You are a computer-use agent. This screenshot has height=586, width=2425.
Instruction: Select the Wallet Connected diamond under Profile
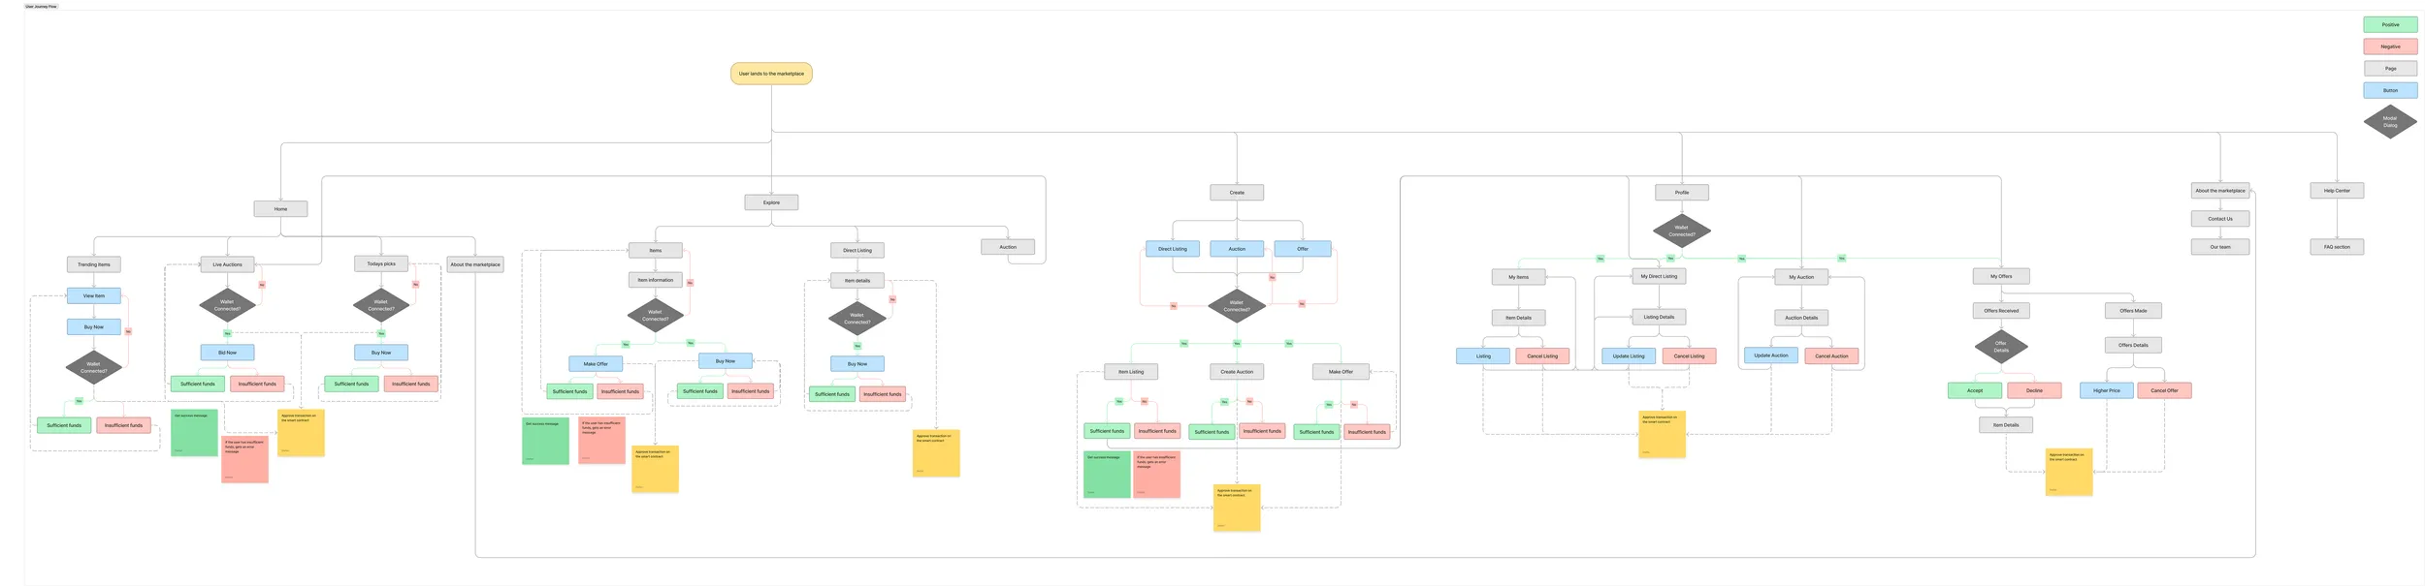click(x=1682, y=231)
